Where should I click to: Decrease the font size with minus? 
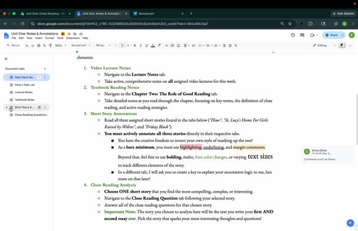click(116, 46)
